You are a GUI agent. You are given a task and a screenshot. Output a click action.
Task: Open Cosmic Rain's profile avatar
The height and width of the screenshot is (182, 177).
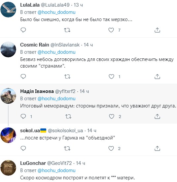(x=8, y=49)
